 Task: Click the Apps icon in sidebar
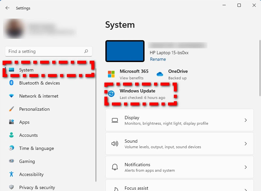point(11,122)
